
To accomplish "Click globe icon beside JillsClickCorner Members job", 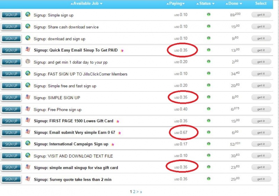I will [28, 73].
